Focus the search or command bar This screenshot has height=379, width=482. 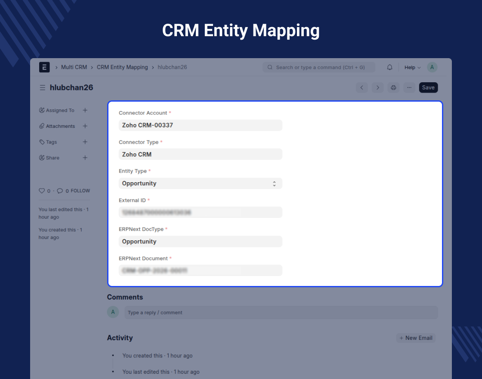pos(319,67)
